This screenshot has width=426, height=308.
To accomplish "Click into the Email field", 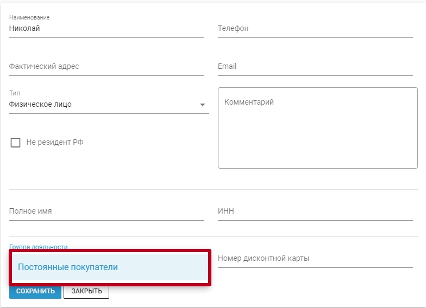I will click(x=315, y=66).
